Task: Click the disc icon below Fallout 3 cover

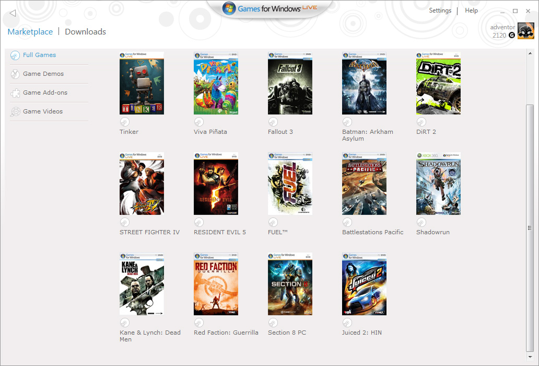Action: click(x=273, y=122)
